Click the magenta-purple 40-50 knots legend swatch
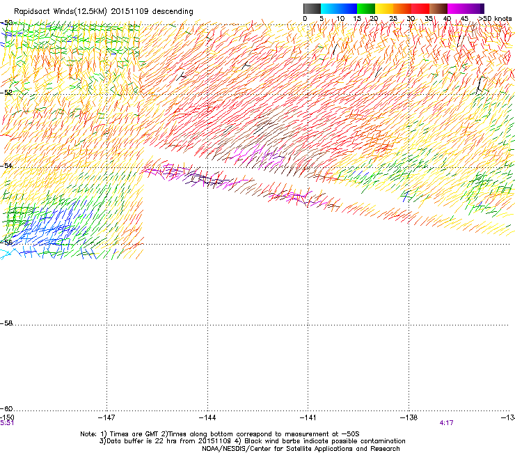 point(466,8)
